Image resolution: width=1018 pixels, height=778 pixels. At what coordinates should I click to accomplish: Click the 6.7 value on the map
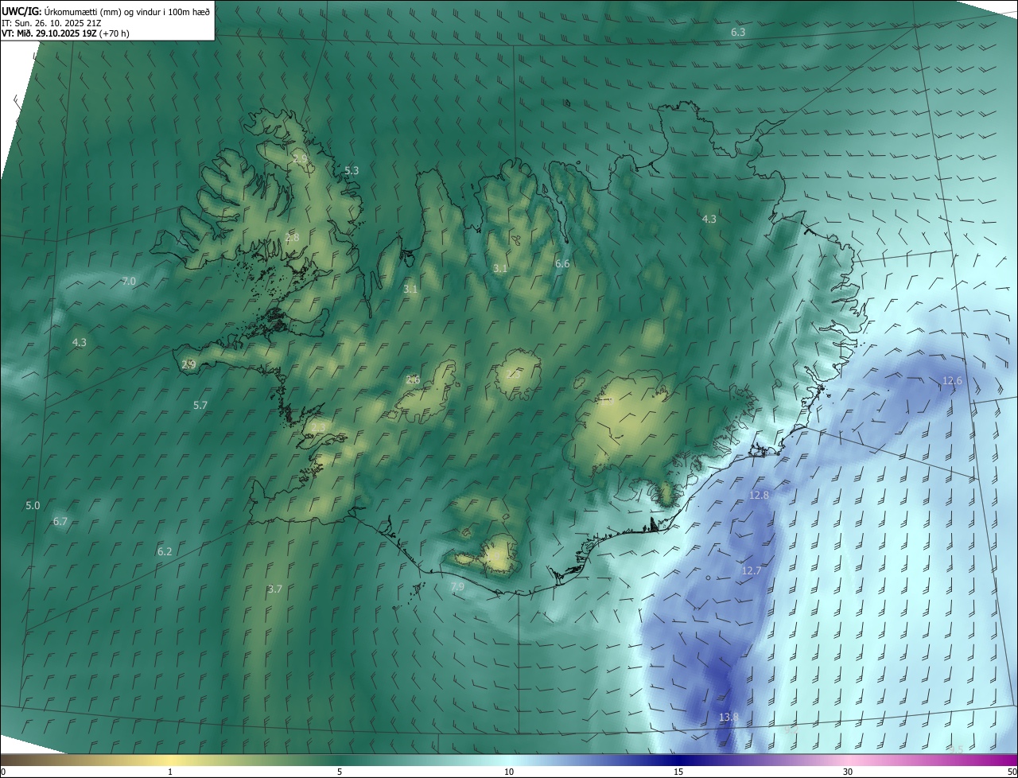[60, 521]
